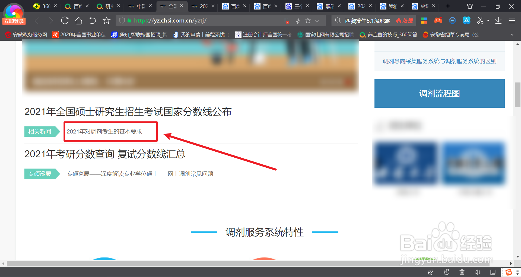Toggle the ad blocker stop-sign icon
The image size is (521, 277).
[452, 20]
